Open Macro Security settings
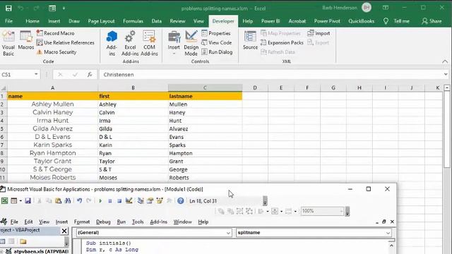Image resolution: width=452 pixels, height=254 pixels. [56, 52]
